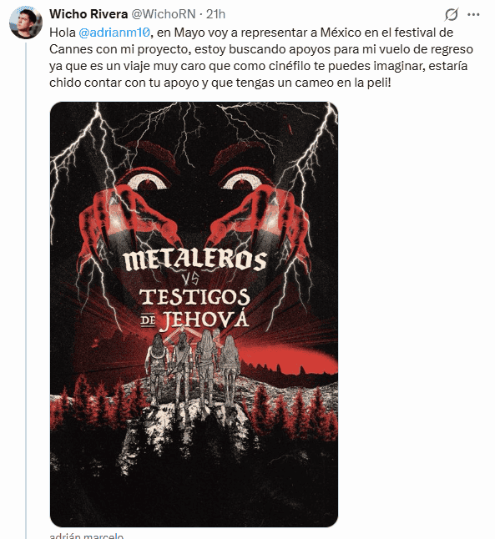Screen dimensions: 495x539
Task: Follow the @adrianm10 mention link
Action: (x=114, y=33)
